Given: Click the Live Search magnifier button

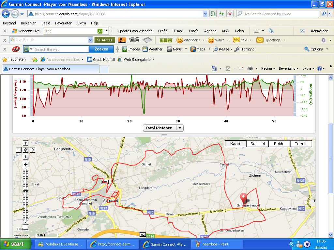Looking at the screenshot, I should [x=324, y=14].
